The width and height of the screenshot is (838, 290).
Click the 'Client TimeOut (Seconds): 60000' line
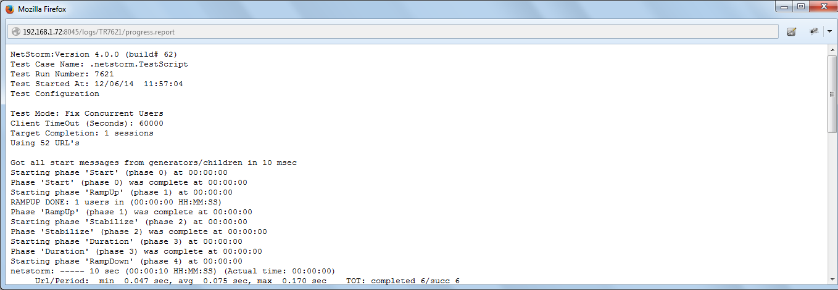tap(87, 123)
